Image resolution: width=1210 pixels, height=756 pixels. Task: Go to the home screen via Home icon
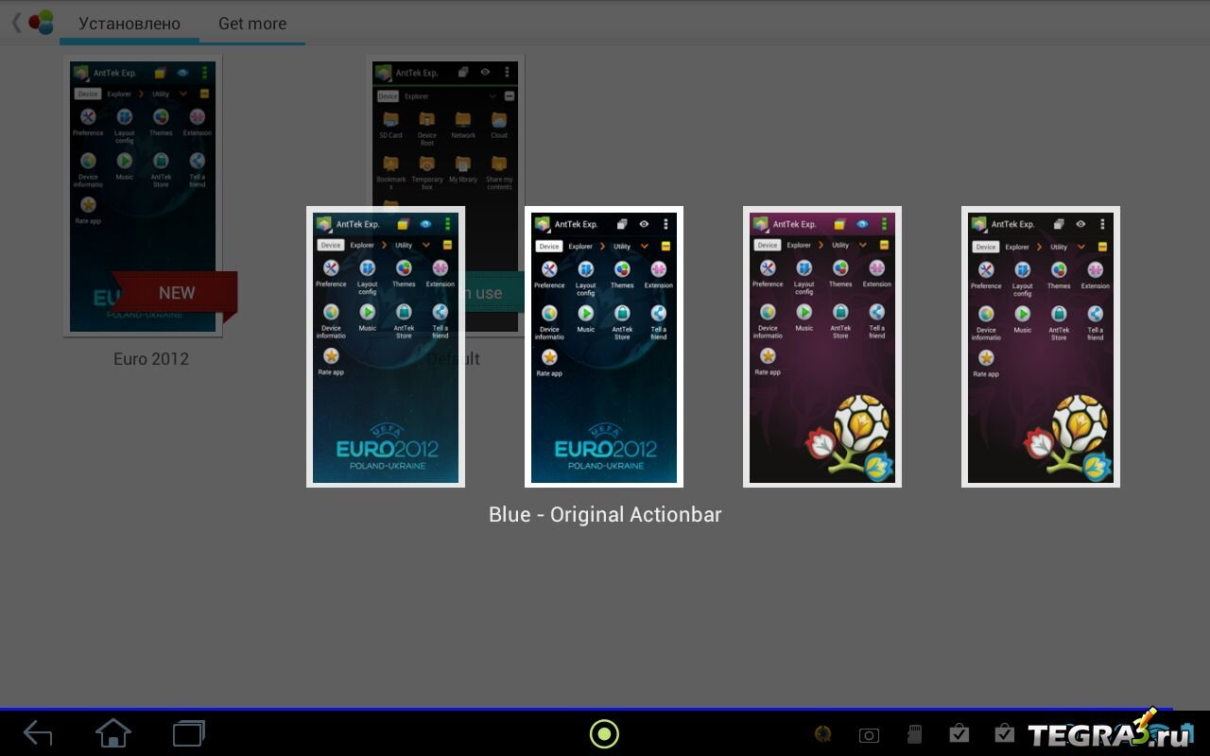point(113,733)
